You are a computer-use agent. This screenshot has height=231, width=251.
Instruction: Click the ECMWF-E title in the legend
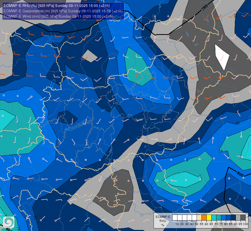(x=163, y=217)
